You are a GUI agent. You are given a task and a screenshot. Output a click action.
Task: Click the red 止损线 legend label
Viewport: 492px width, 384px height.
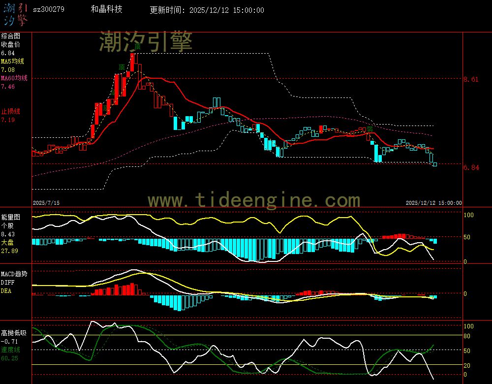(x=10, y=111)
